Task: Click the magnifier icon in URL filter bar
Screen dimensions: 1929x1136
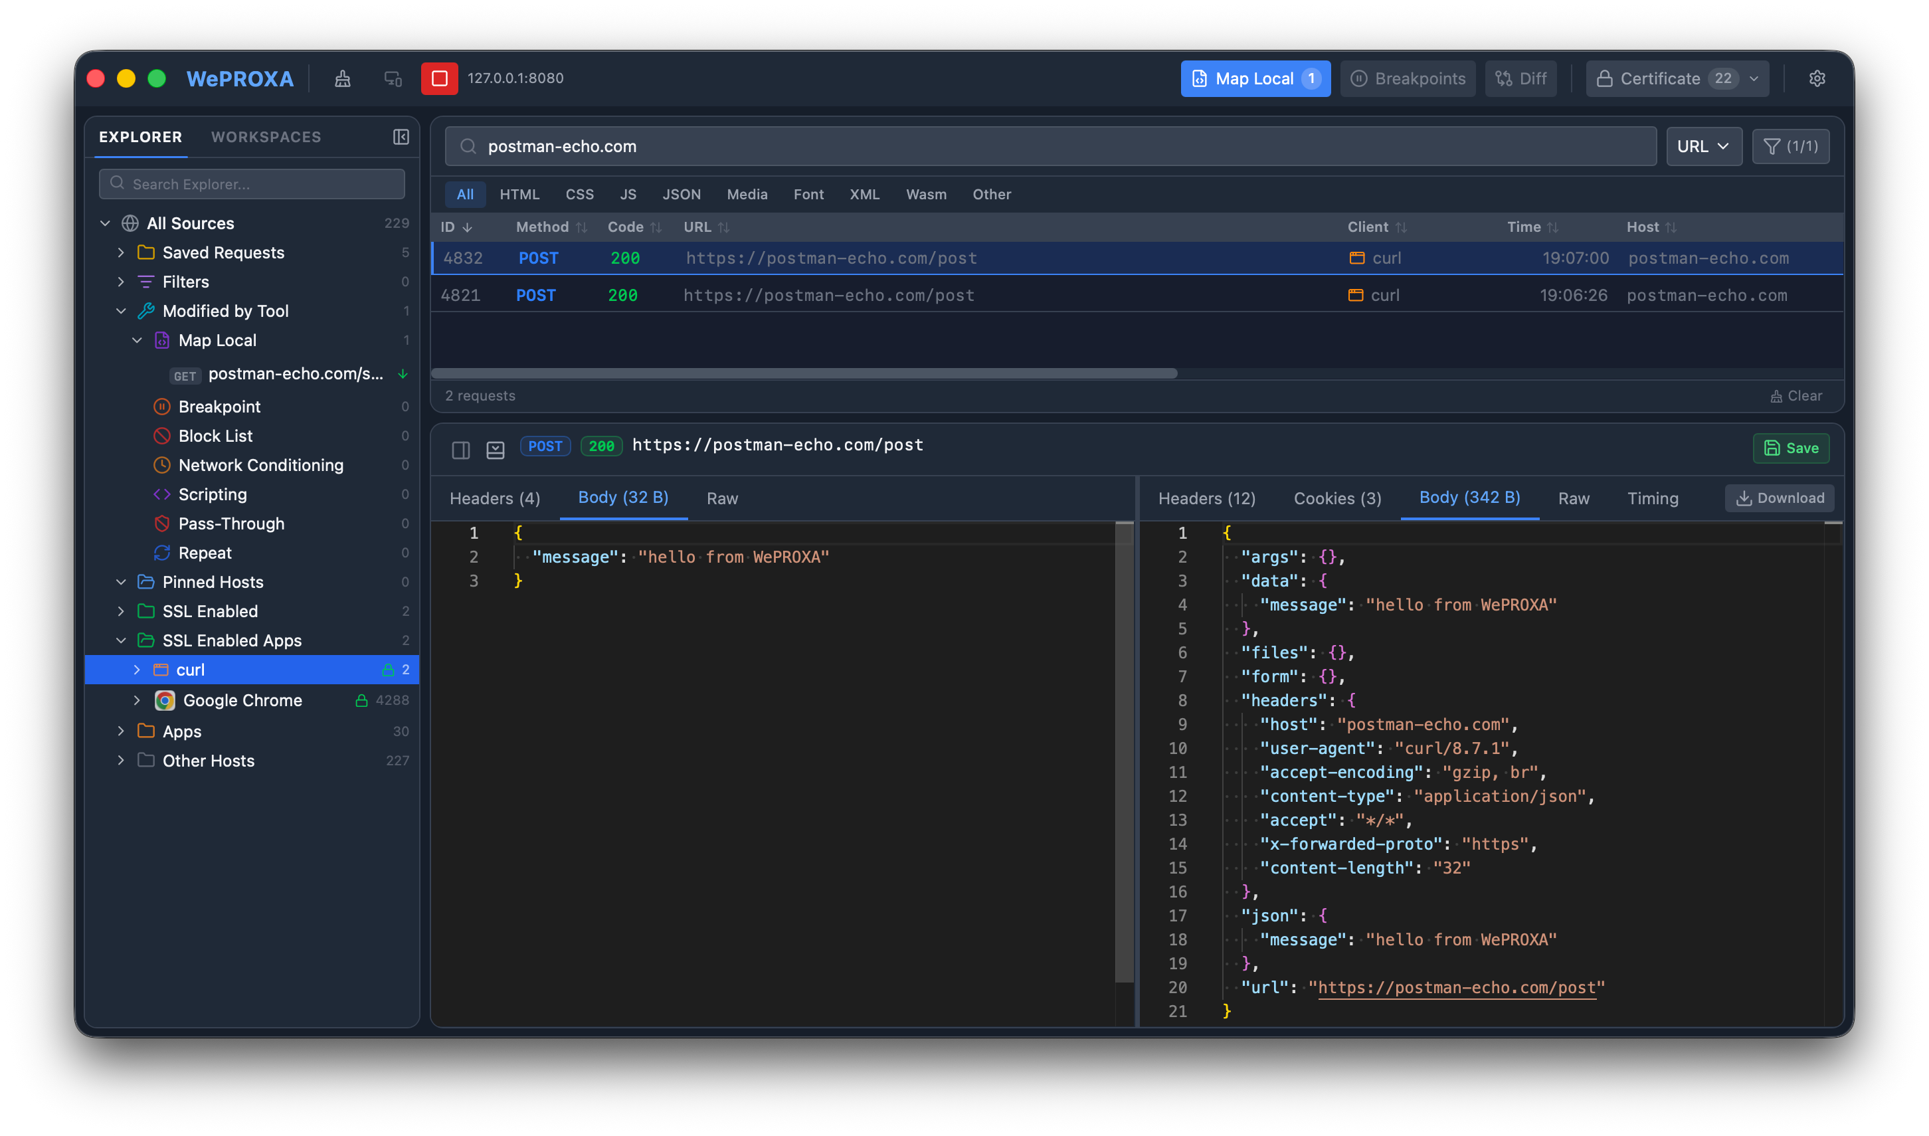Action: [x=468, y=146]
